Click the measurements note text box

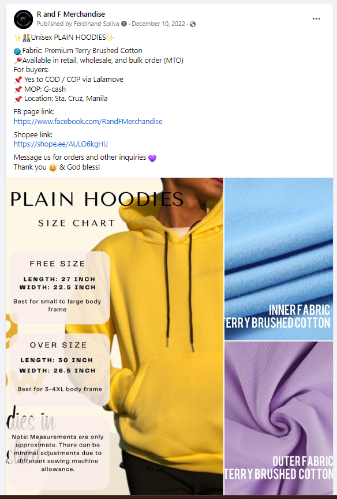[x=58, y=453]
